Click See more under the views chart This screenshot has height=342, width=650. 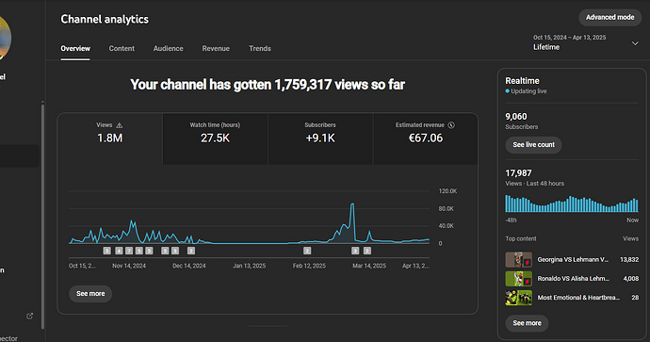(x=90, y=294)
